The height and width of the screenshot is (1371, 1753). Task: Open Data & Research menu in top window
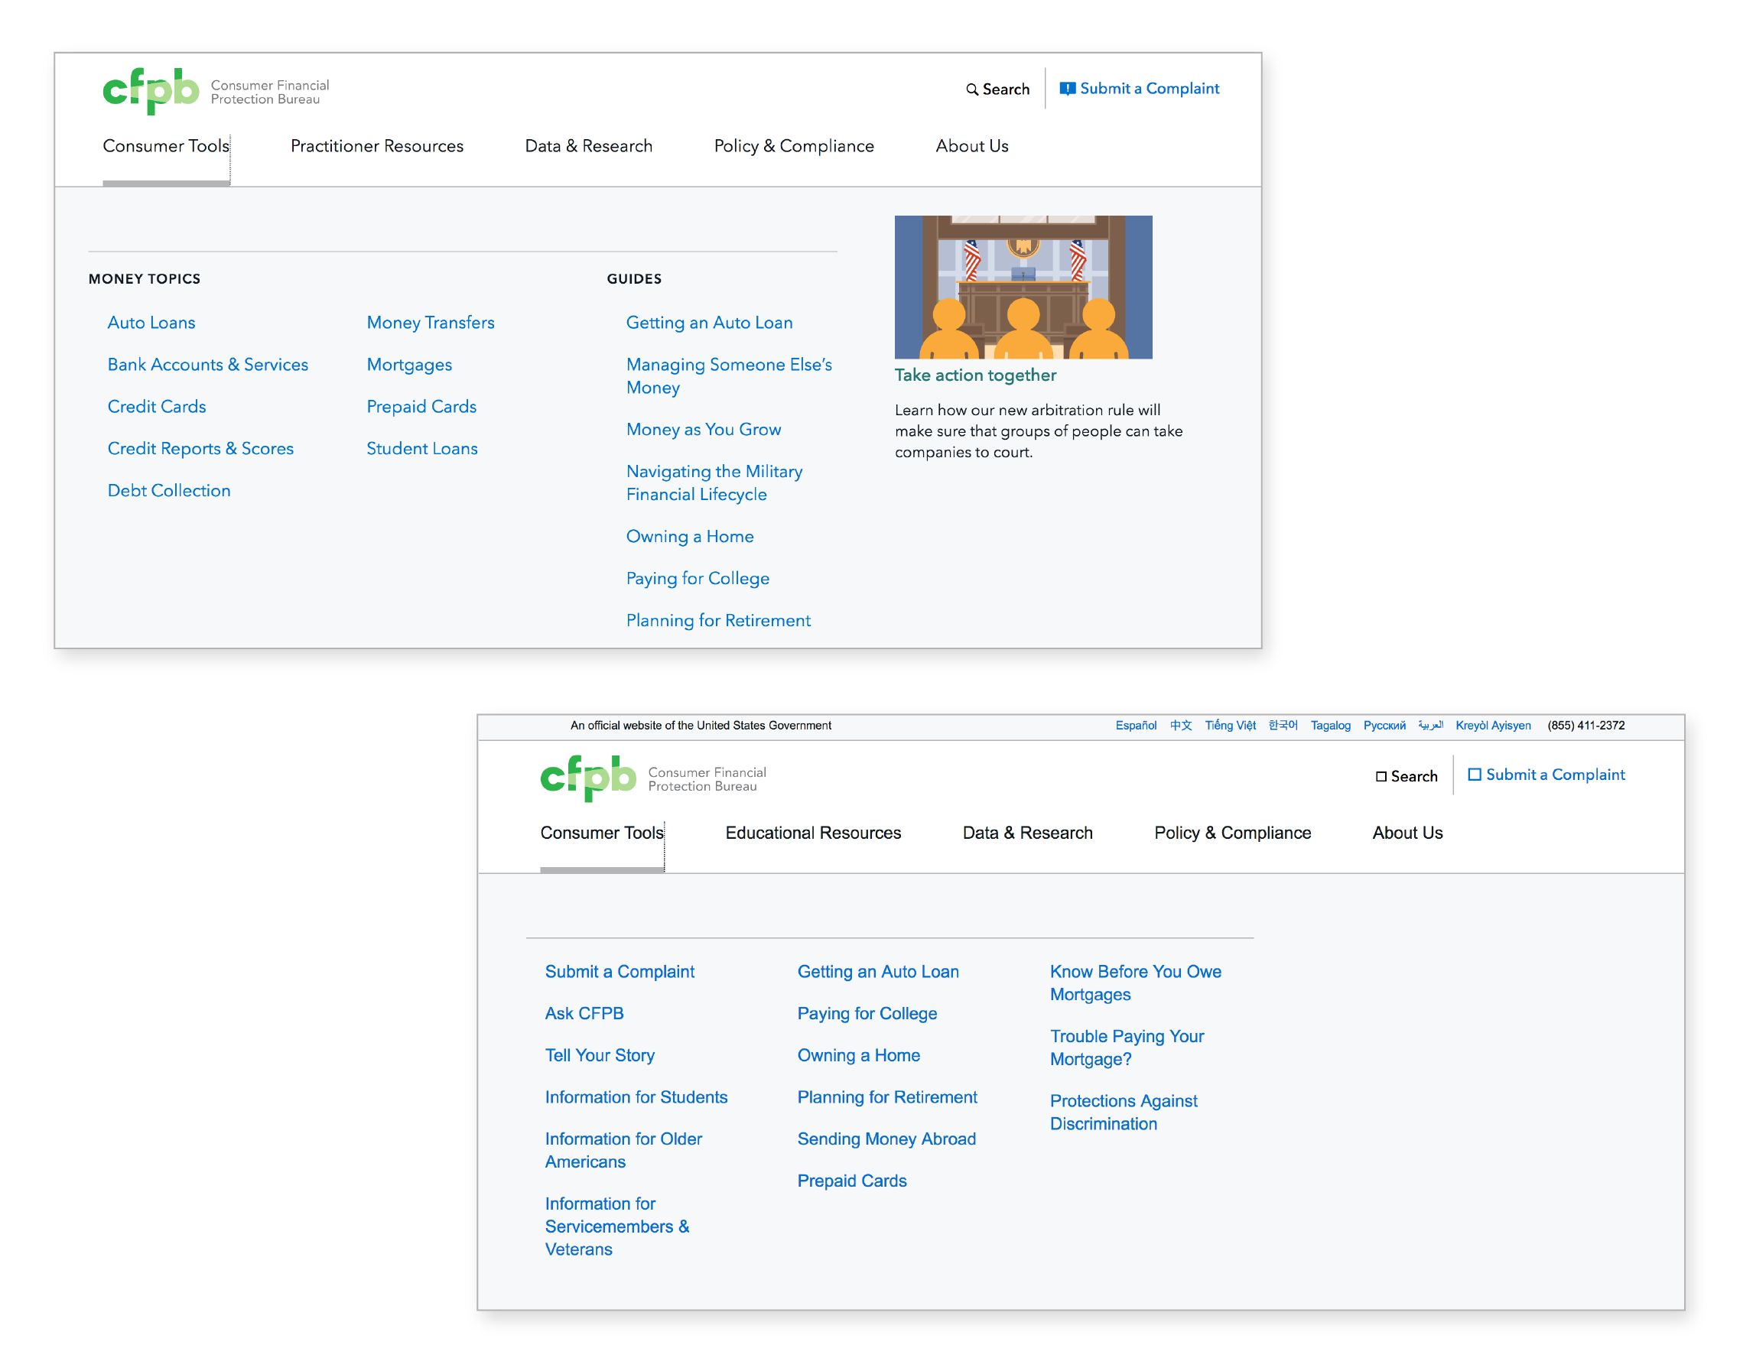click(x=589, y=146)
